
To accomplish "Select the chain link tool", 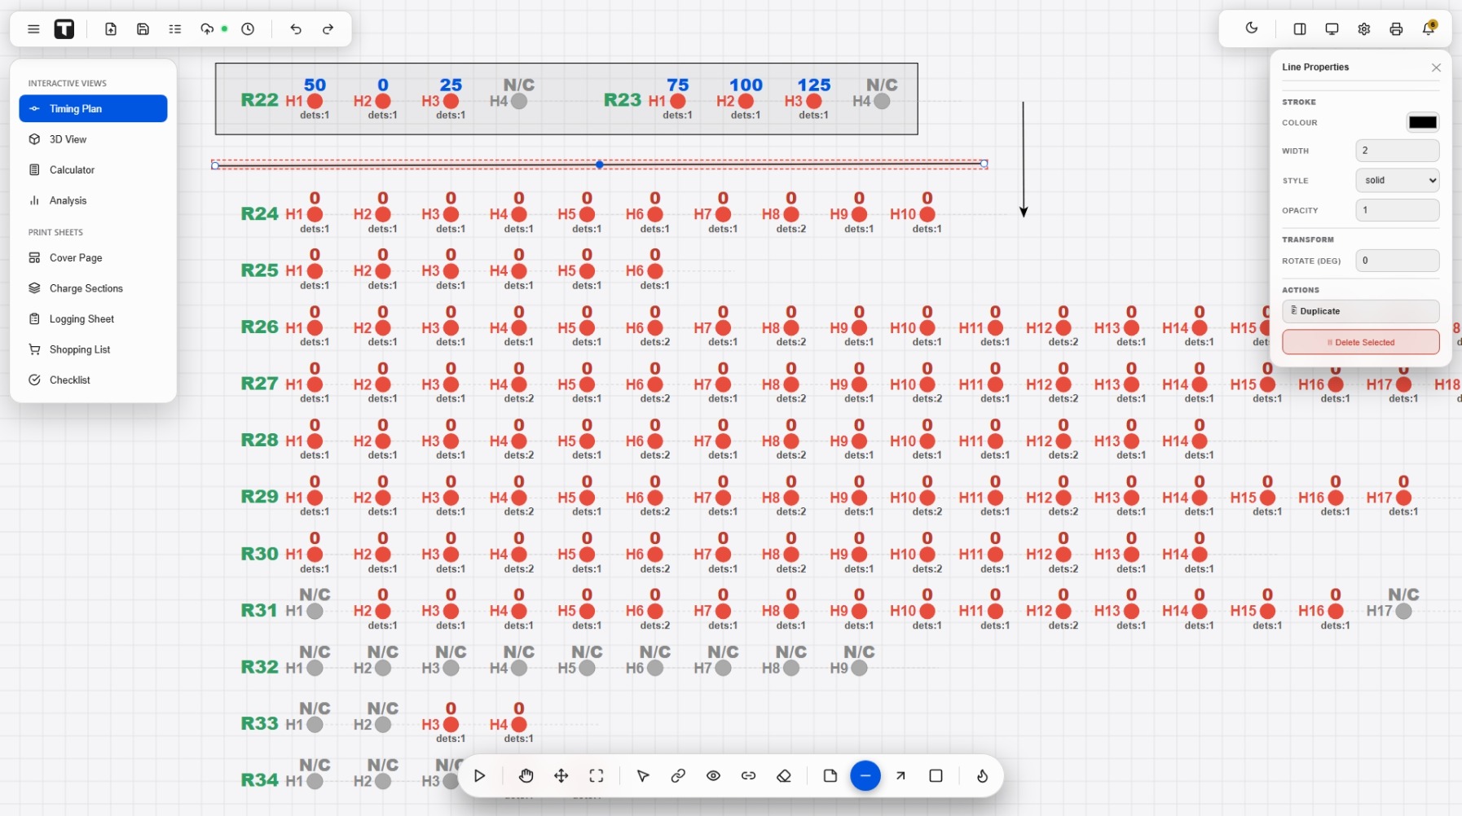I will pyautogui.click(x=678, y=776).
